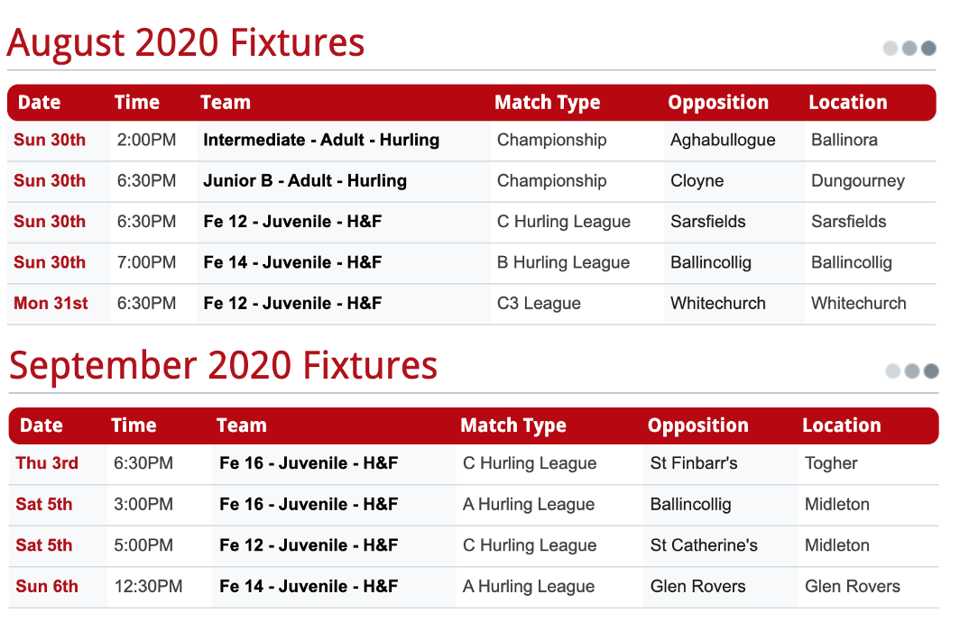Click the middle dot beside September 2020 Fixtures
This screenshot has height=631, width=960.
[x=912, y=371]
